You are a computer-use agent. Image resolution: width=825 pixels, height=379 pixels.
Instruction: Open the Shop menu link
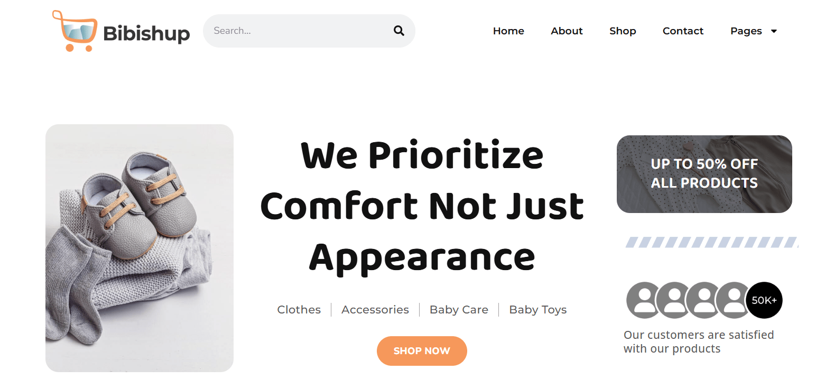(x=623, y=31)
